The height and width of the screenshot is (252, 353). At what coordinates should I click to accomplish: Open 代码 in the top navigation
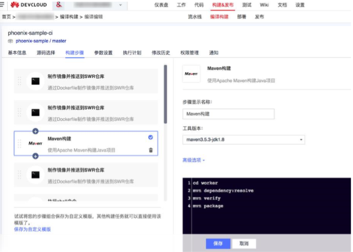coord(199,5)
